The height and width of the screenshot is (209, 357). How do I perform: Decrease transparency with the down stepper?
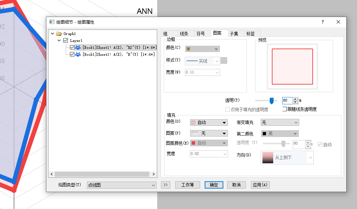click(295, 102)
